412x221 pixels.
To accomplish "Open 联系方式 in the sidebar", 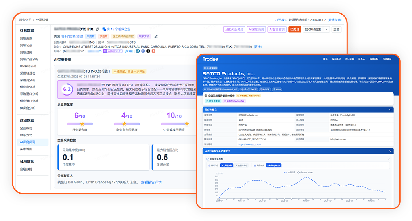I will [x=26, y=135].
